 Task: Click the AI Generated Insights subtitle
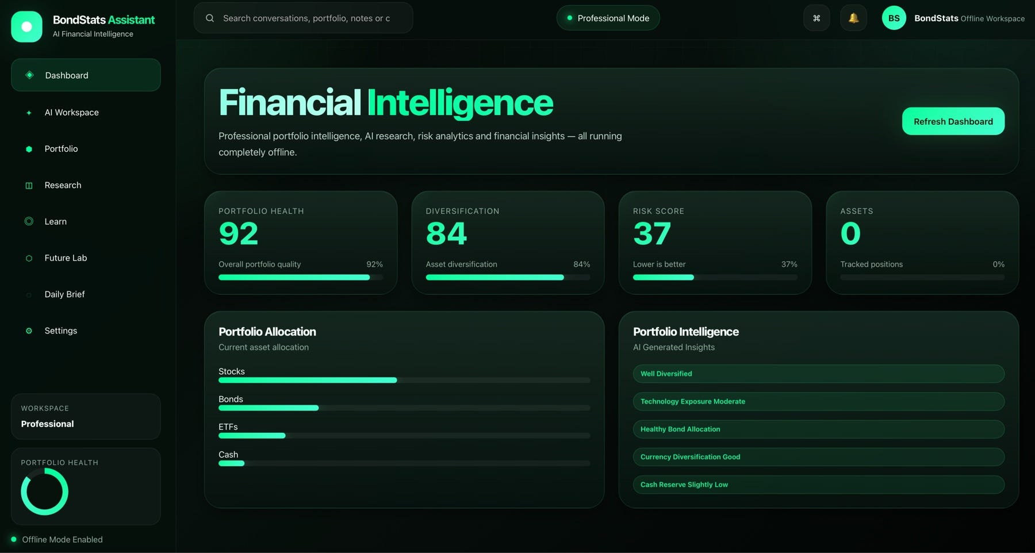[x=674, y=347]
